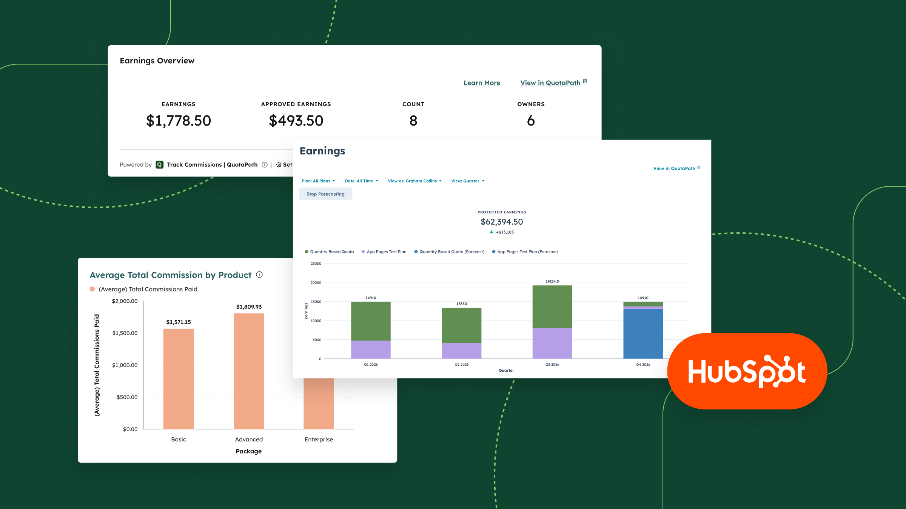Click green segment of Q2 2026 bar
The width and height of the screenshot is (906, 509).
[461, 325]
